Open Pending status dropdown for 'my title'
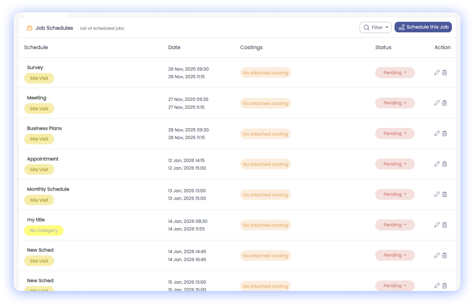Image resolution: width=474 pixels, height=306 pixels. 395,225
